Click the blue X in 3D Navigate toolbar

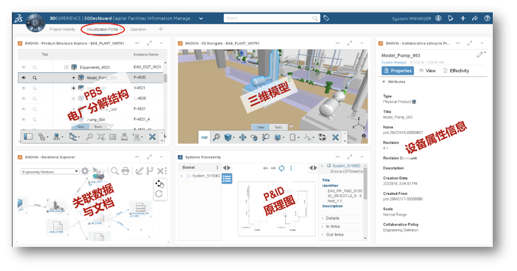335,137
